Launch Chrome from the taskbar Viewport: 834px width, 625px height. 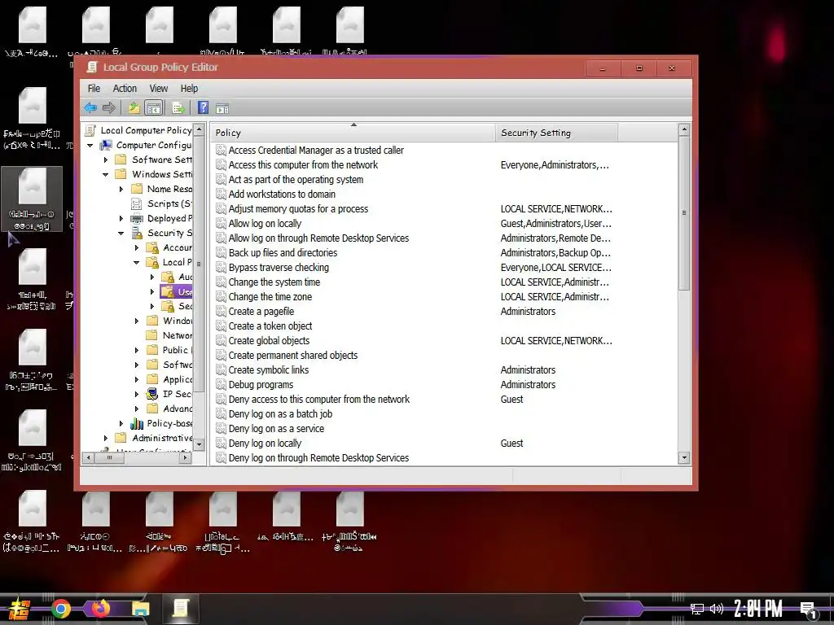[x=61, y=609]
